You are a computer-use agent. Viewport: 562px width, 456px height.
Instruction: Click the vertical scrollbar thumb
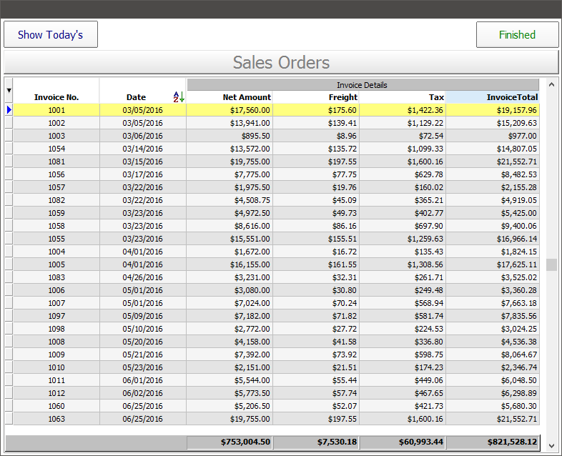(551, 264)
